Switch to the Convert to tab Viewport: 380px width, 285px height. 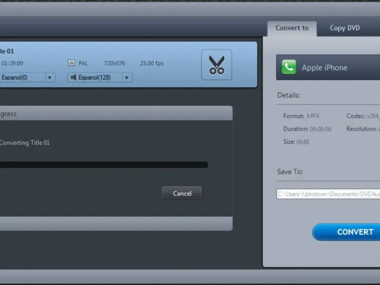pos(292,28)
